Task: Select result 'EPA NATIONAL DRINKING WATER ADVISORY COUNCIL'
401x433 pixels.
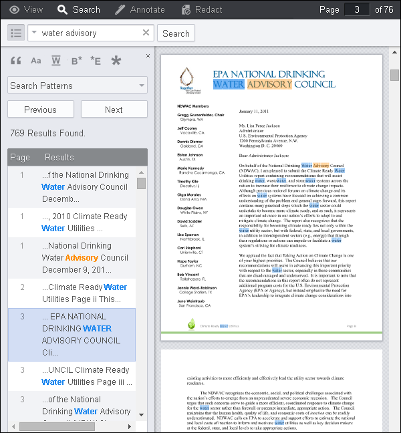Action: coord(72,334)
